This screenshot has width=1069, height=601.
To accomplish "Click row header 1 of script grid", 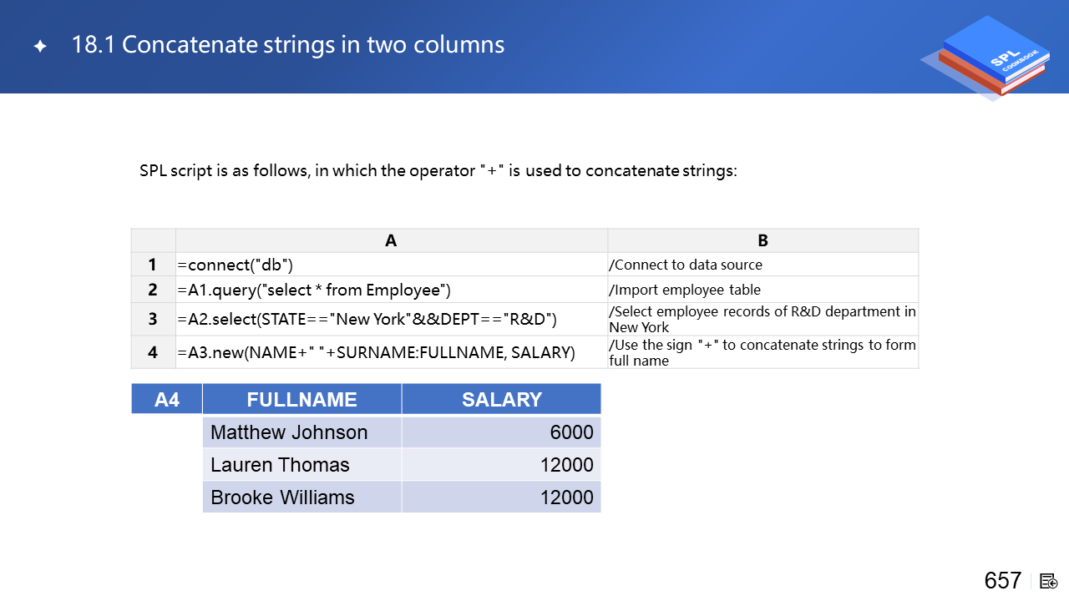I will tap(153, 265).
